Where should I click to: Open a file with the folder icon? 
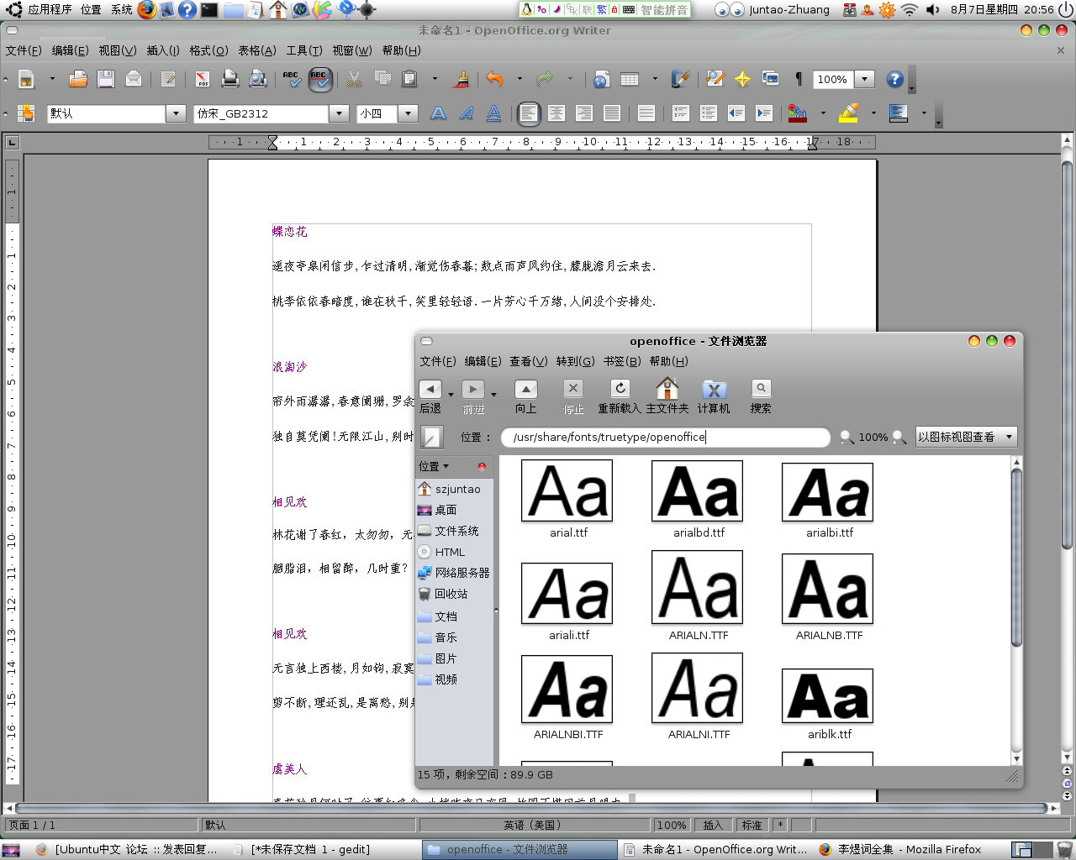pyautogui.click(x=78, y=79)
